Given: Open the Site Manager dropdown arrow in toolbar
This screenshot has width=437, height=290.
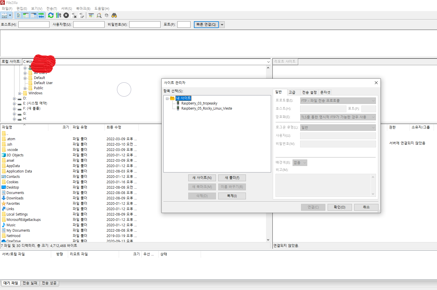Looking at the screenshot, I should point(10,15).
